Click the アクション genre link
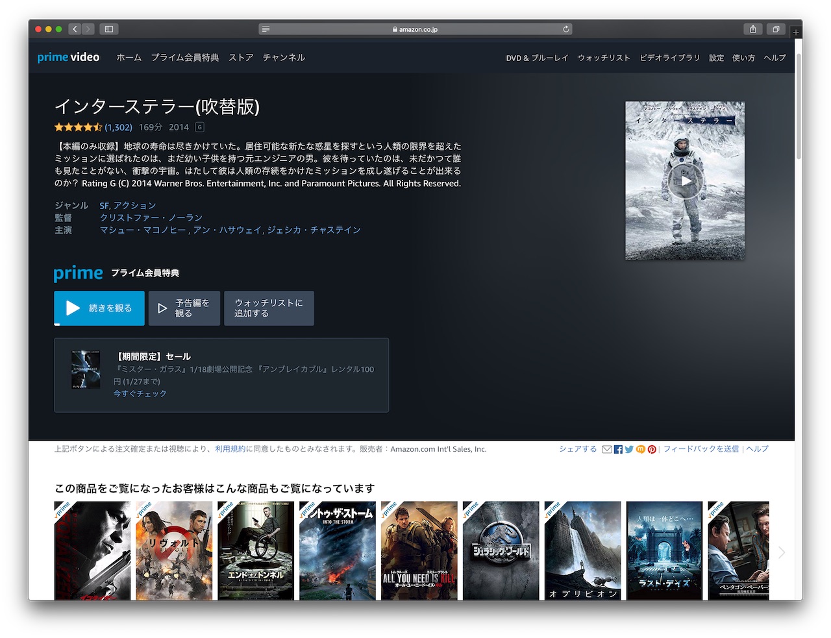 pos(135,206)
